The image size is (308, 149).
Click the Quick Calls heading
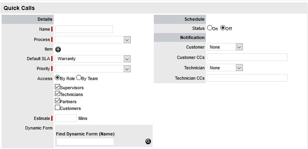click(19, 8)
